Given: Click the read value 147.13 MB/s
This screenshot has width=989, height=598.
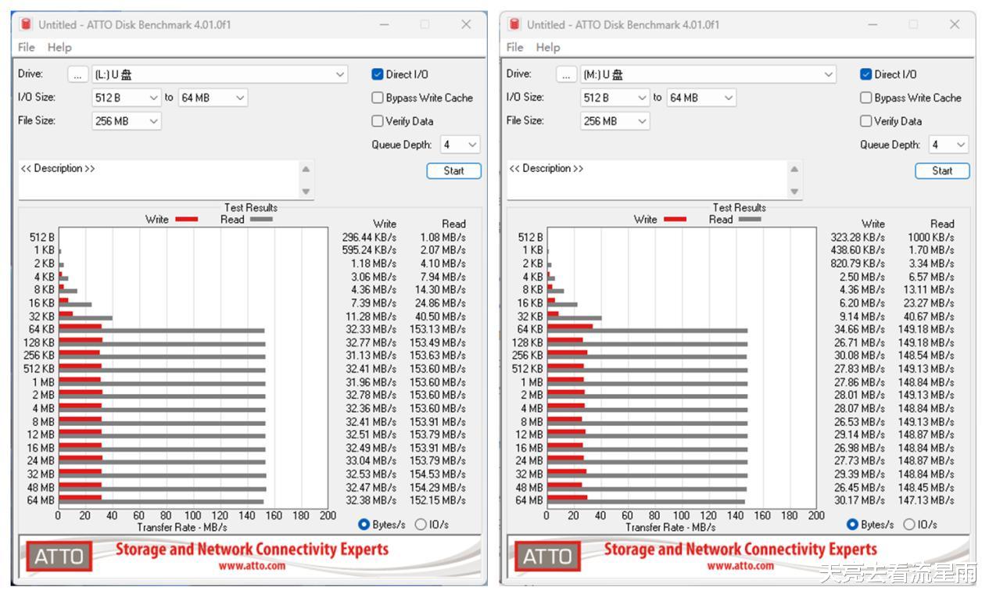Looking at the screenshot, I should click(926, 500).
